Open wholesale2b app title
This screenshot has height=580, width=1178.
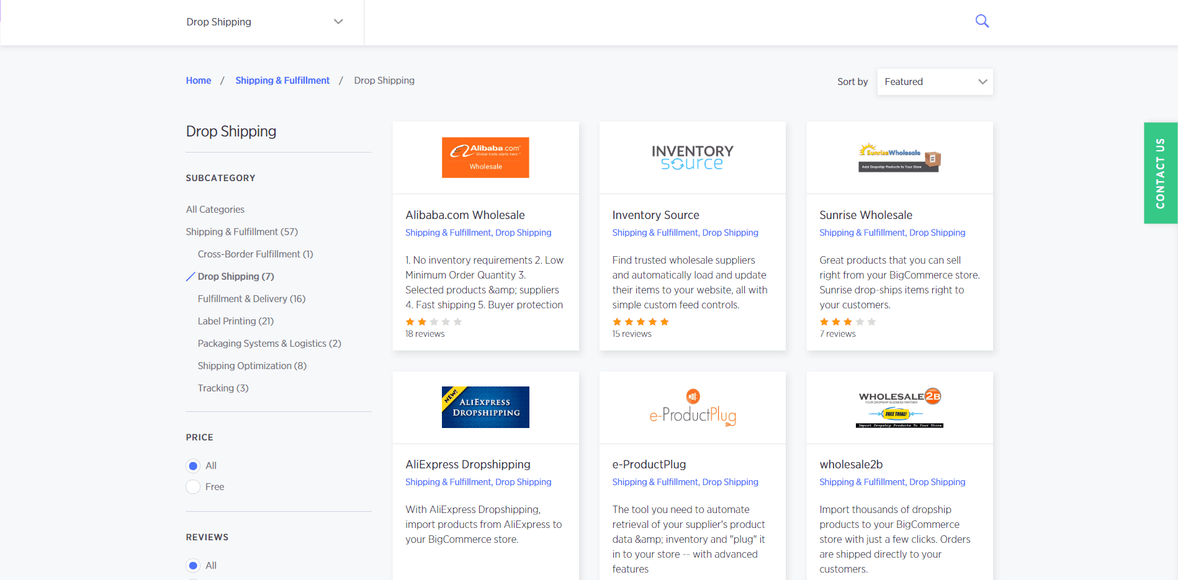click(851, 465)
